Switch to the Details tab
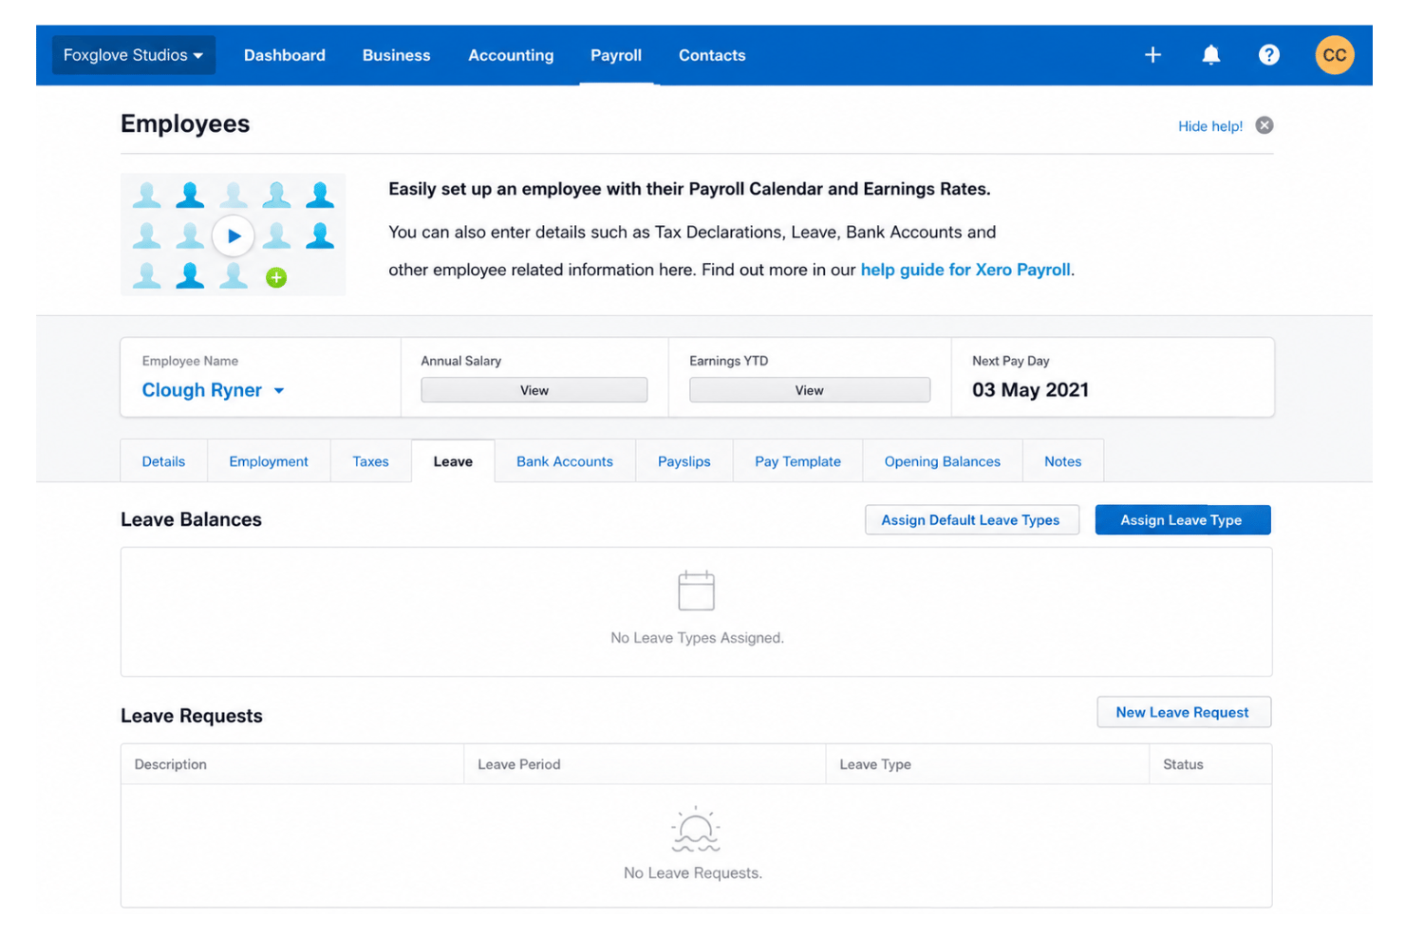This screenshot has height=937, width=1405. (x=163, y=461)
